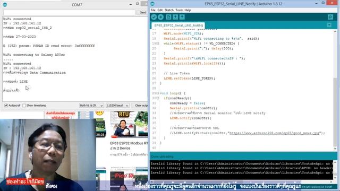Click the Send button in COM7
The image size is (340, 191).
click(143, 13)
